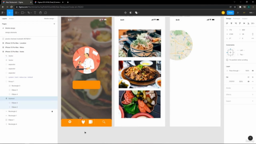The image size is (256, 144).
Task: Select the Move tool in toolbar
Action: (9, 13)
